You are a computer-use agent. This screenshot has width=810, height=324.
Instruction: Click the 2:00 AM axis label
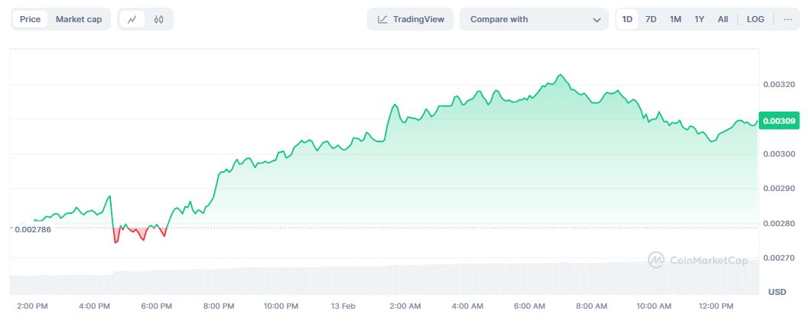coord(405,306)
